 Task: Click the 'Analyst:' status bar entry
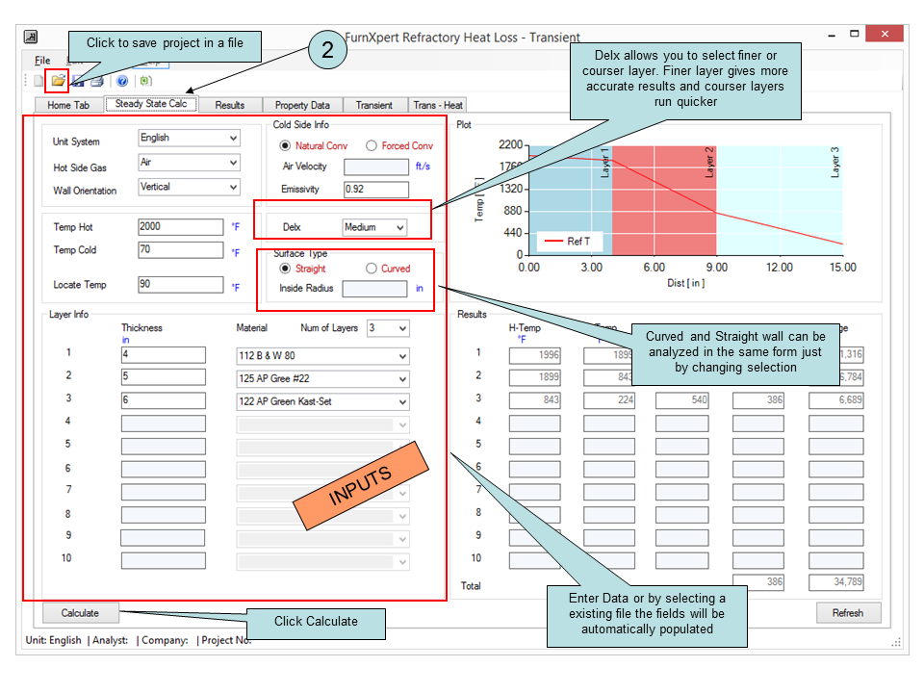(110, 640)
